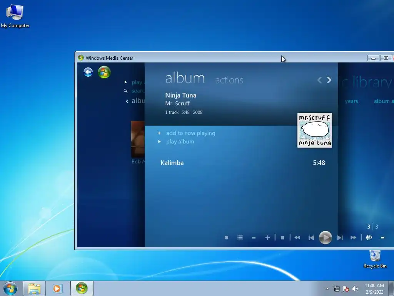This screenshot has width=394, height=296.
Task: Click add to now playing
Action: click(190, 133)
